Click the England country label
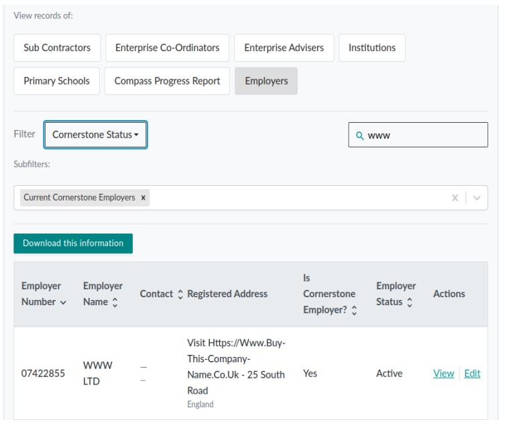Screen dimensions: 505x426 (x=201, y=405)
